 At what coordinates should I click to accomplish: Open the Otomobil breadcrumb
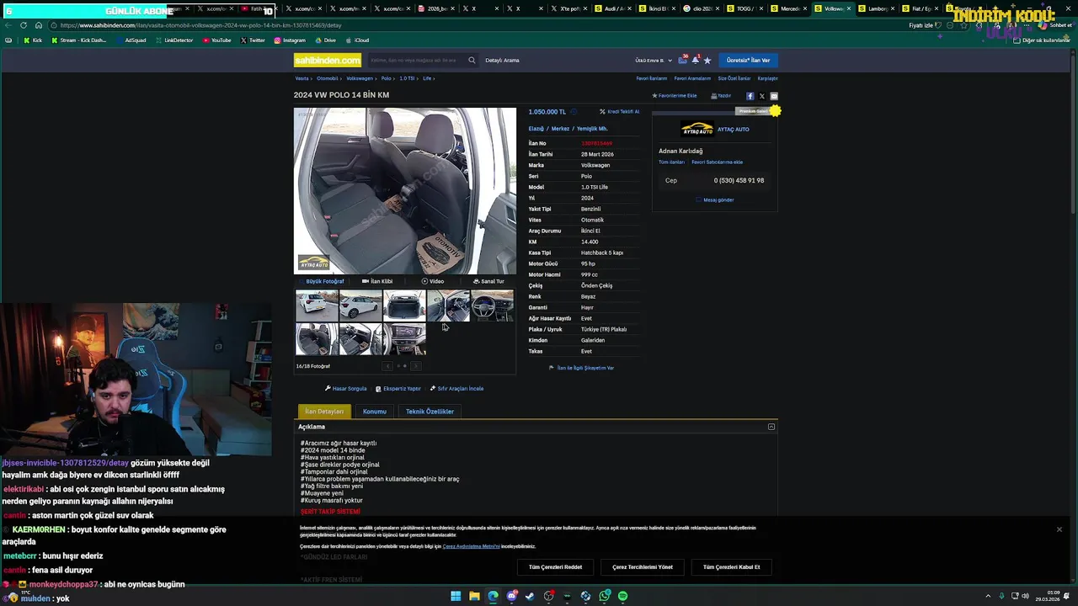327,78
